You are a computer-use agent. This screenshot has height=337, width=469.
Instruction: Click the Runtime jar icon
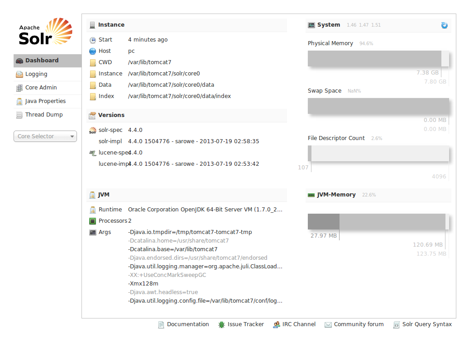click(x=93, y=210)
